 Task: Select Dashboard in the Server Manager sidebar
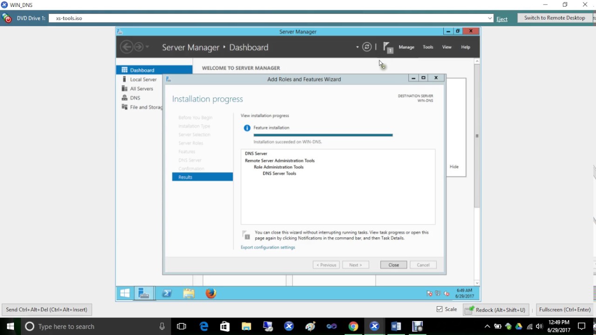click(x=154, y=70)
